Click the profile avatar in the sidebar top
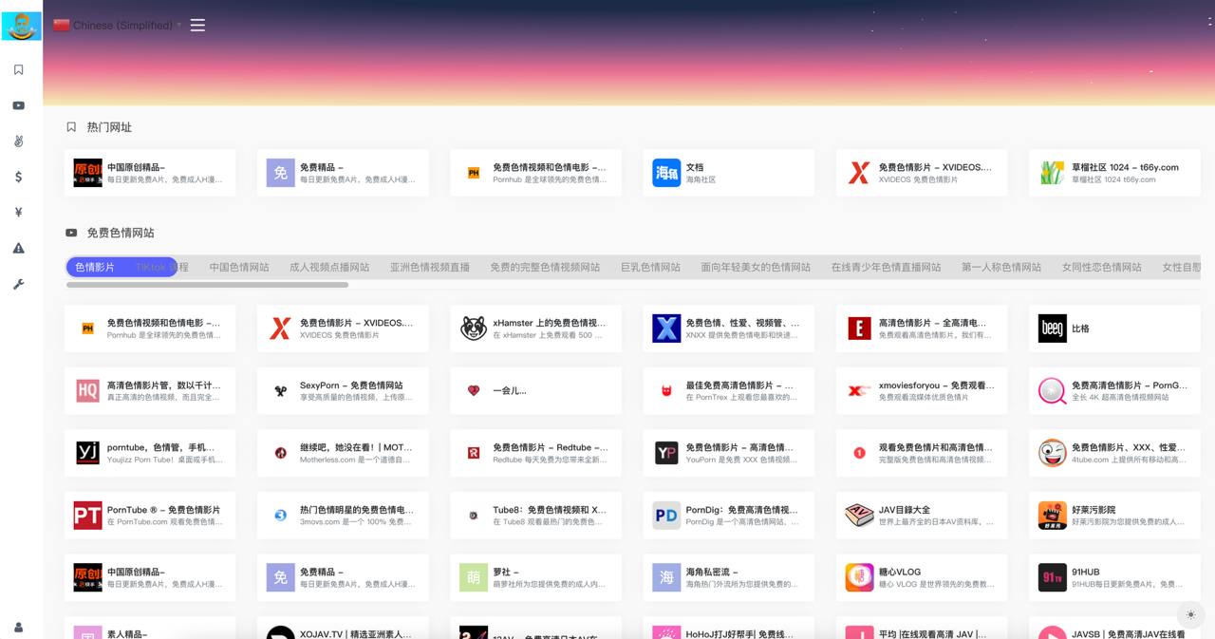The image size is (1215, 639). pyautogui.click(x=21, y=26)
